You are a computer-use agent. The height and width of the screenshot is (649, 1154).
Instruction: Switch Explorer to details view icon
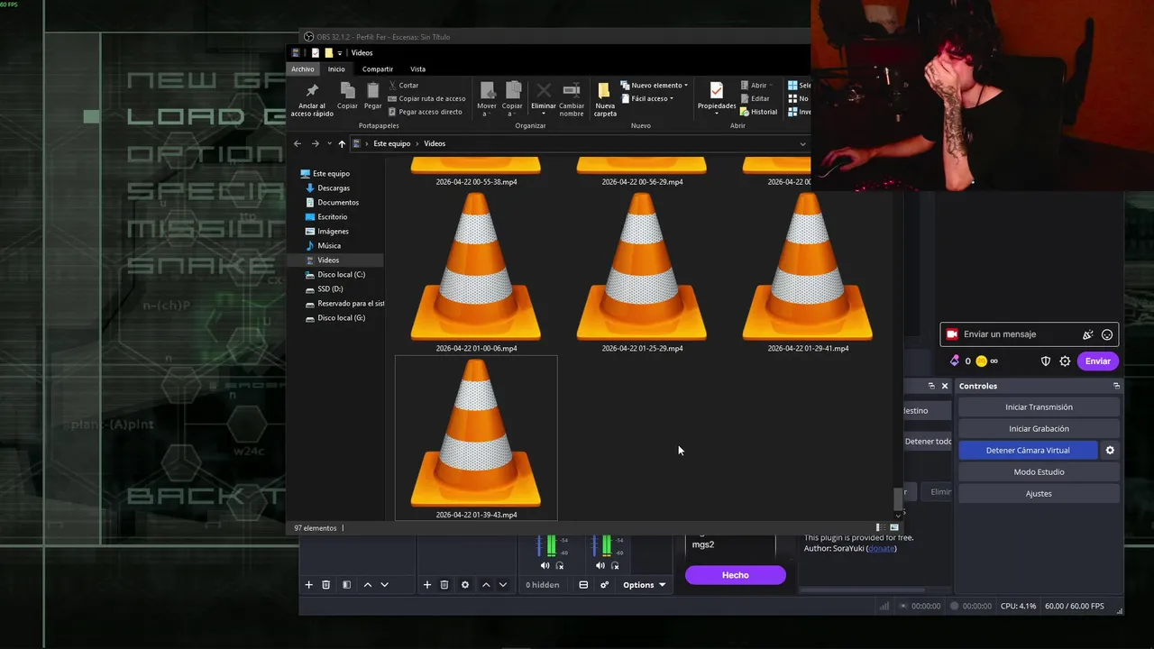tap(879, 527)
